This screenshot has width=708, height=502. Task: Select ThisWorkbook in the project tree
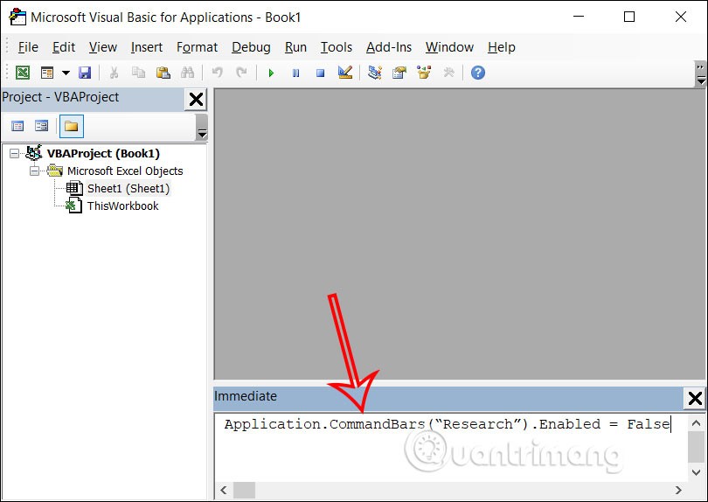[122, 206]
